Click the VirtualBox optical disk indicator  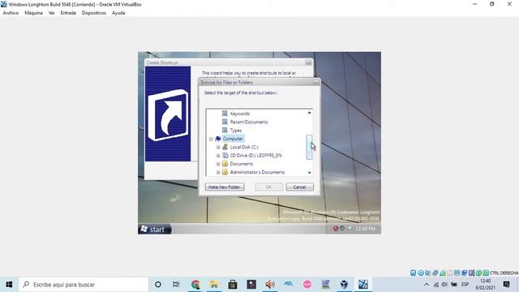pyautogui.click(x=420, y=273)
